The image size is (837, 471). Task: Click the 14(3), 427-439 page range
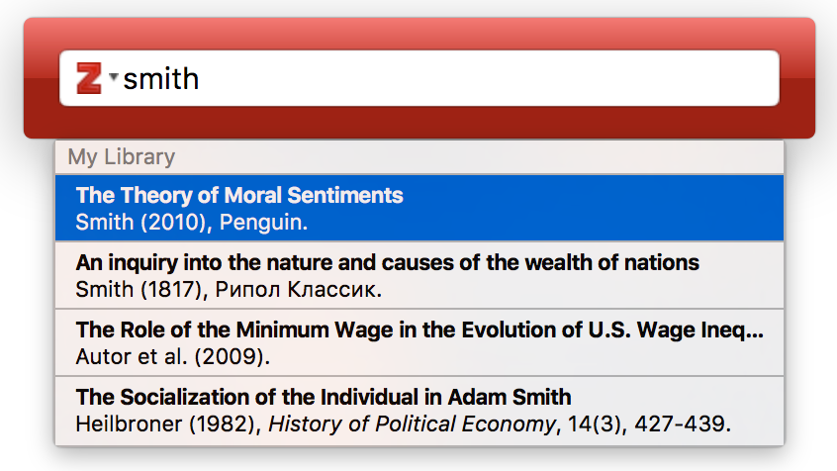[649, 424]
